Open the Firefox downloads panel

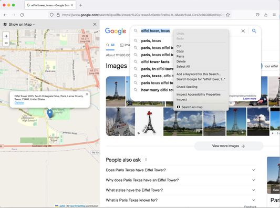tap(266, 15)
